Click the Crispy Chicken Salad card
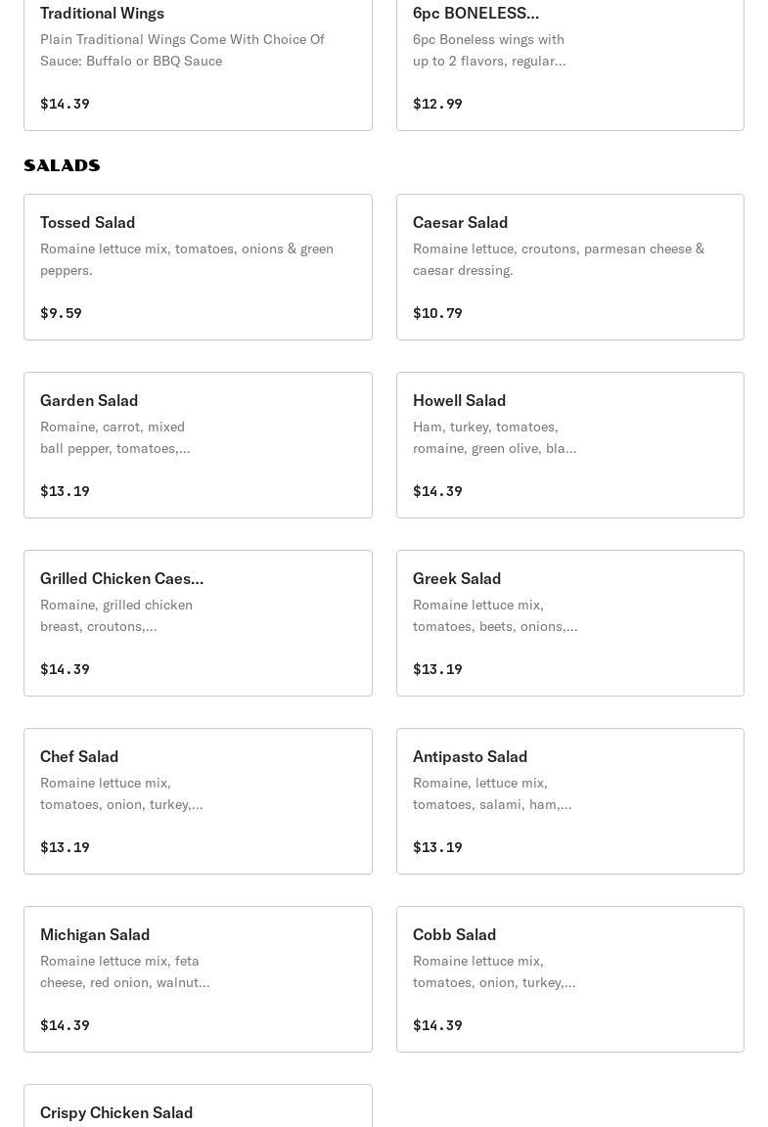Image resolution: width=768 pixels, height=1127 pixels. point(198,1105)
